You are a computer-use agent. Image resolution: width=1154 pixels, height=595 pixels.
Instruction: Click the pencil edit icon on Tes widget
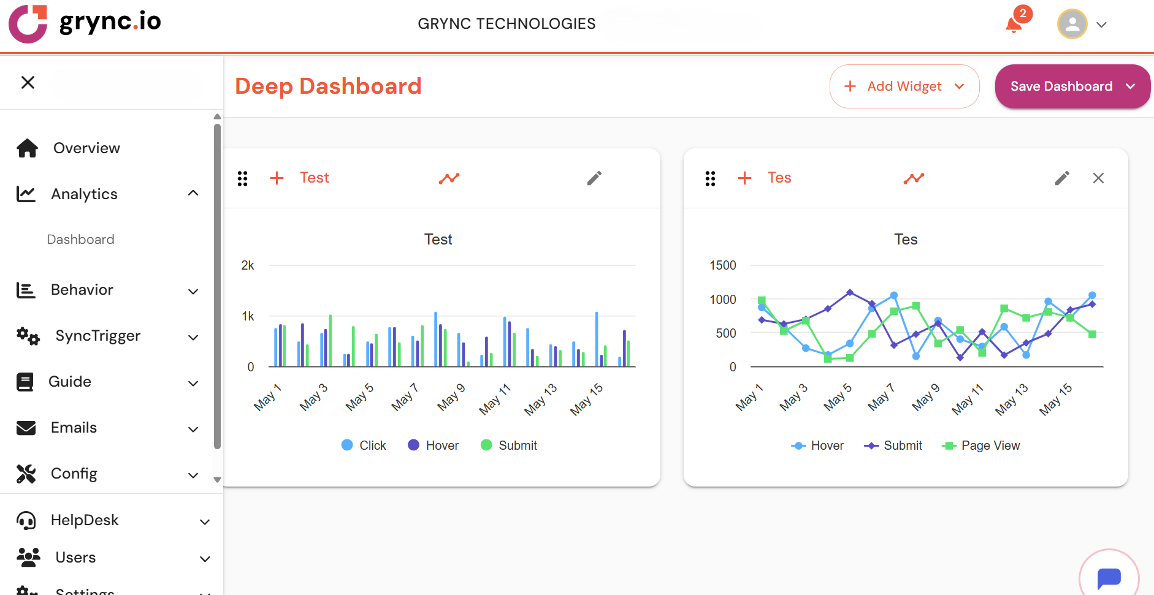1062,178
